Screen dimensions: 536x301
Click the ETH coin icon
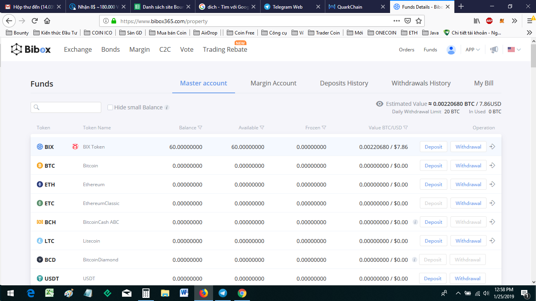pos(40,185)
